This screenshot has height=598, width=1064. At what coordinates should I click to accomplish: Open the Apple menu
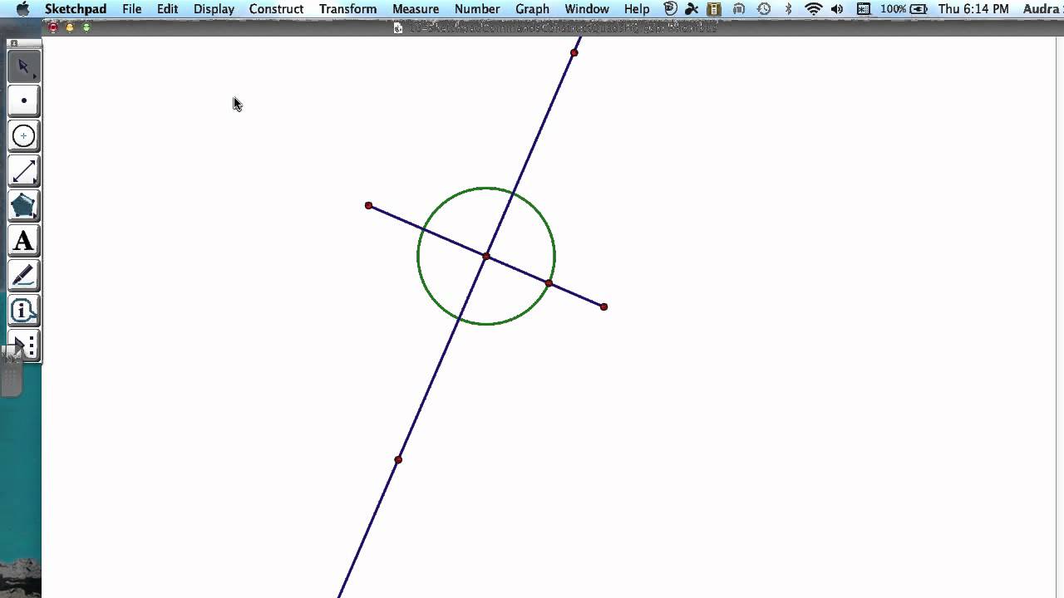coord(22,9)
